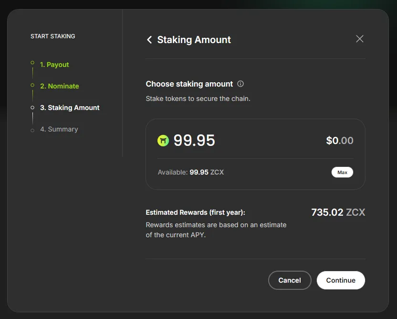Screen dimensions: 397x319
Task: Go to step 2. Nominate
Action: coord(60,86)
